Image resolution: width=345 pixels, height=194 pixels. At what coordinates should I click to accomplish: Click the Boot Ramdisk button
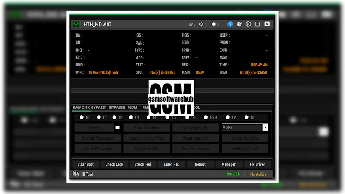[x=147, y=128]
